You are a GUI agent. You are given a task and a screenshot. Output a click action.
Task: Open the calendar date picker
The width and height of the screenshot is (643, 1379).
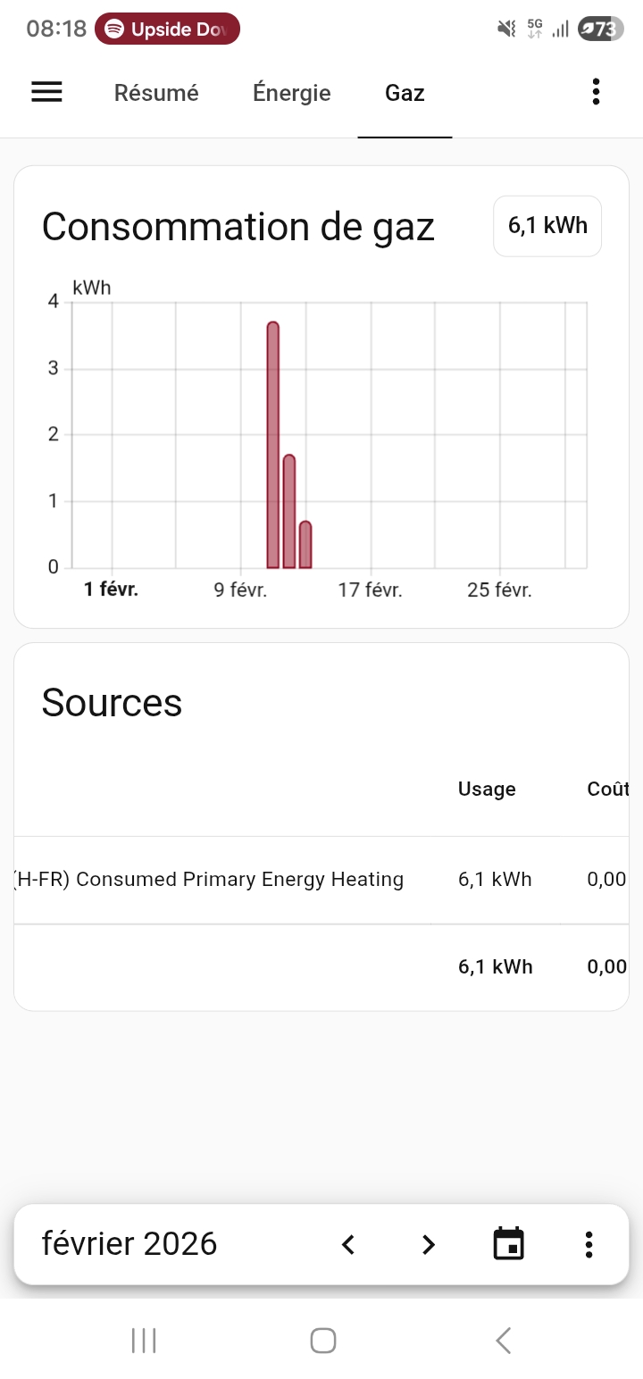pos(509,1244)
